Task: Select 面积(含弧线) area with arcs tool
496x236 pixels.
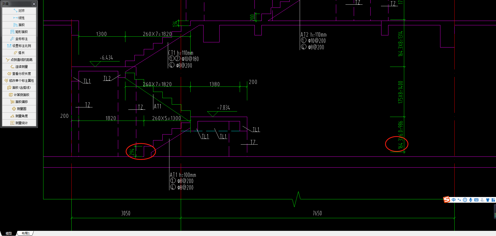Action: coord(19,88)
